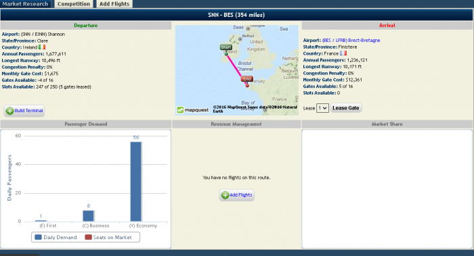Click the red End marker on map

247,79
